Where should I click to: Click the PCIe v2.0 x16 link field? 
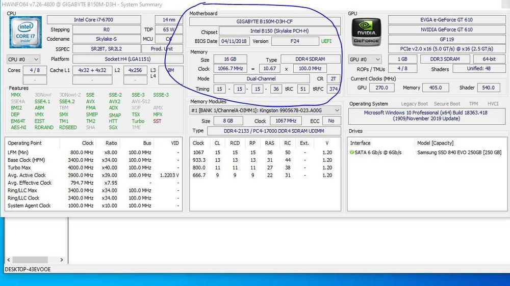pos(447,49)
